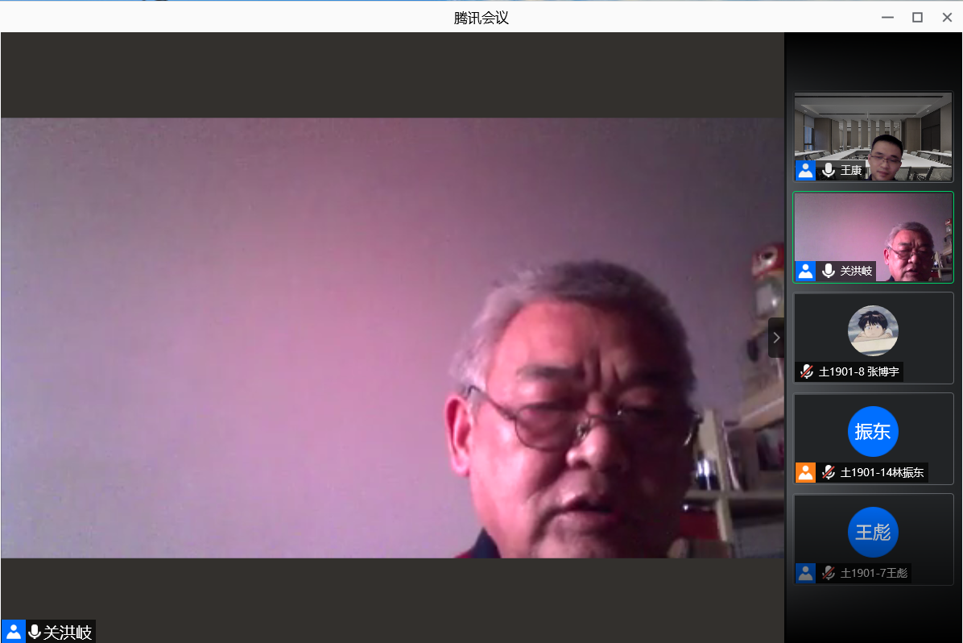Click the microphone icon beside 王康's name
Screen dimensions: 963x643
[828, 170]
